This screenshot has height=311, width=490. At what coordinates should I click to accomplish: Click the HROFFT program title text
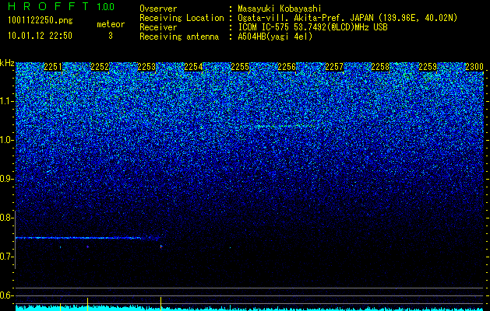(48, 6)
